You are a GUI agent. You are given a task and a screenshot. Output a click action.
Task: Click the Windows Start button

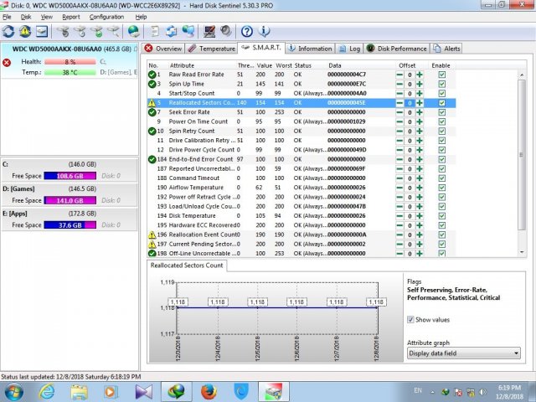click(14, 390)
